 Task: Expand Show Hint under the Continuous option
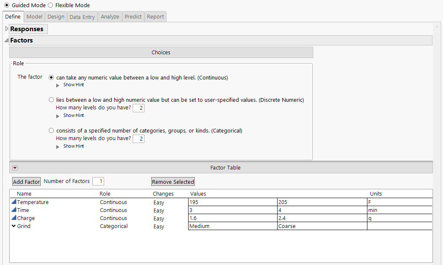click(73, 85)
